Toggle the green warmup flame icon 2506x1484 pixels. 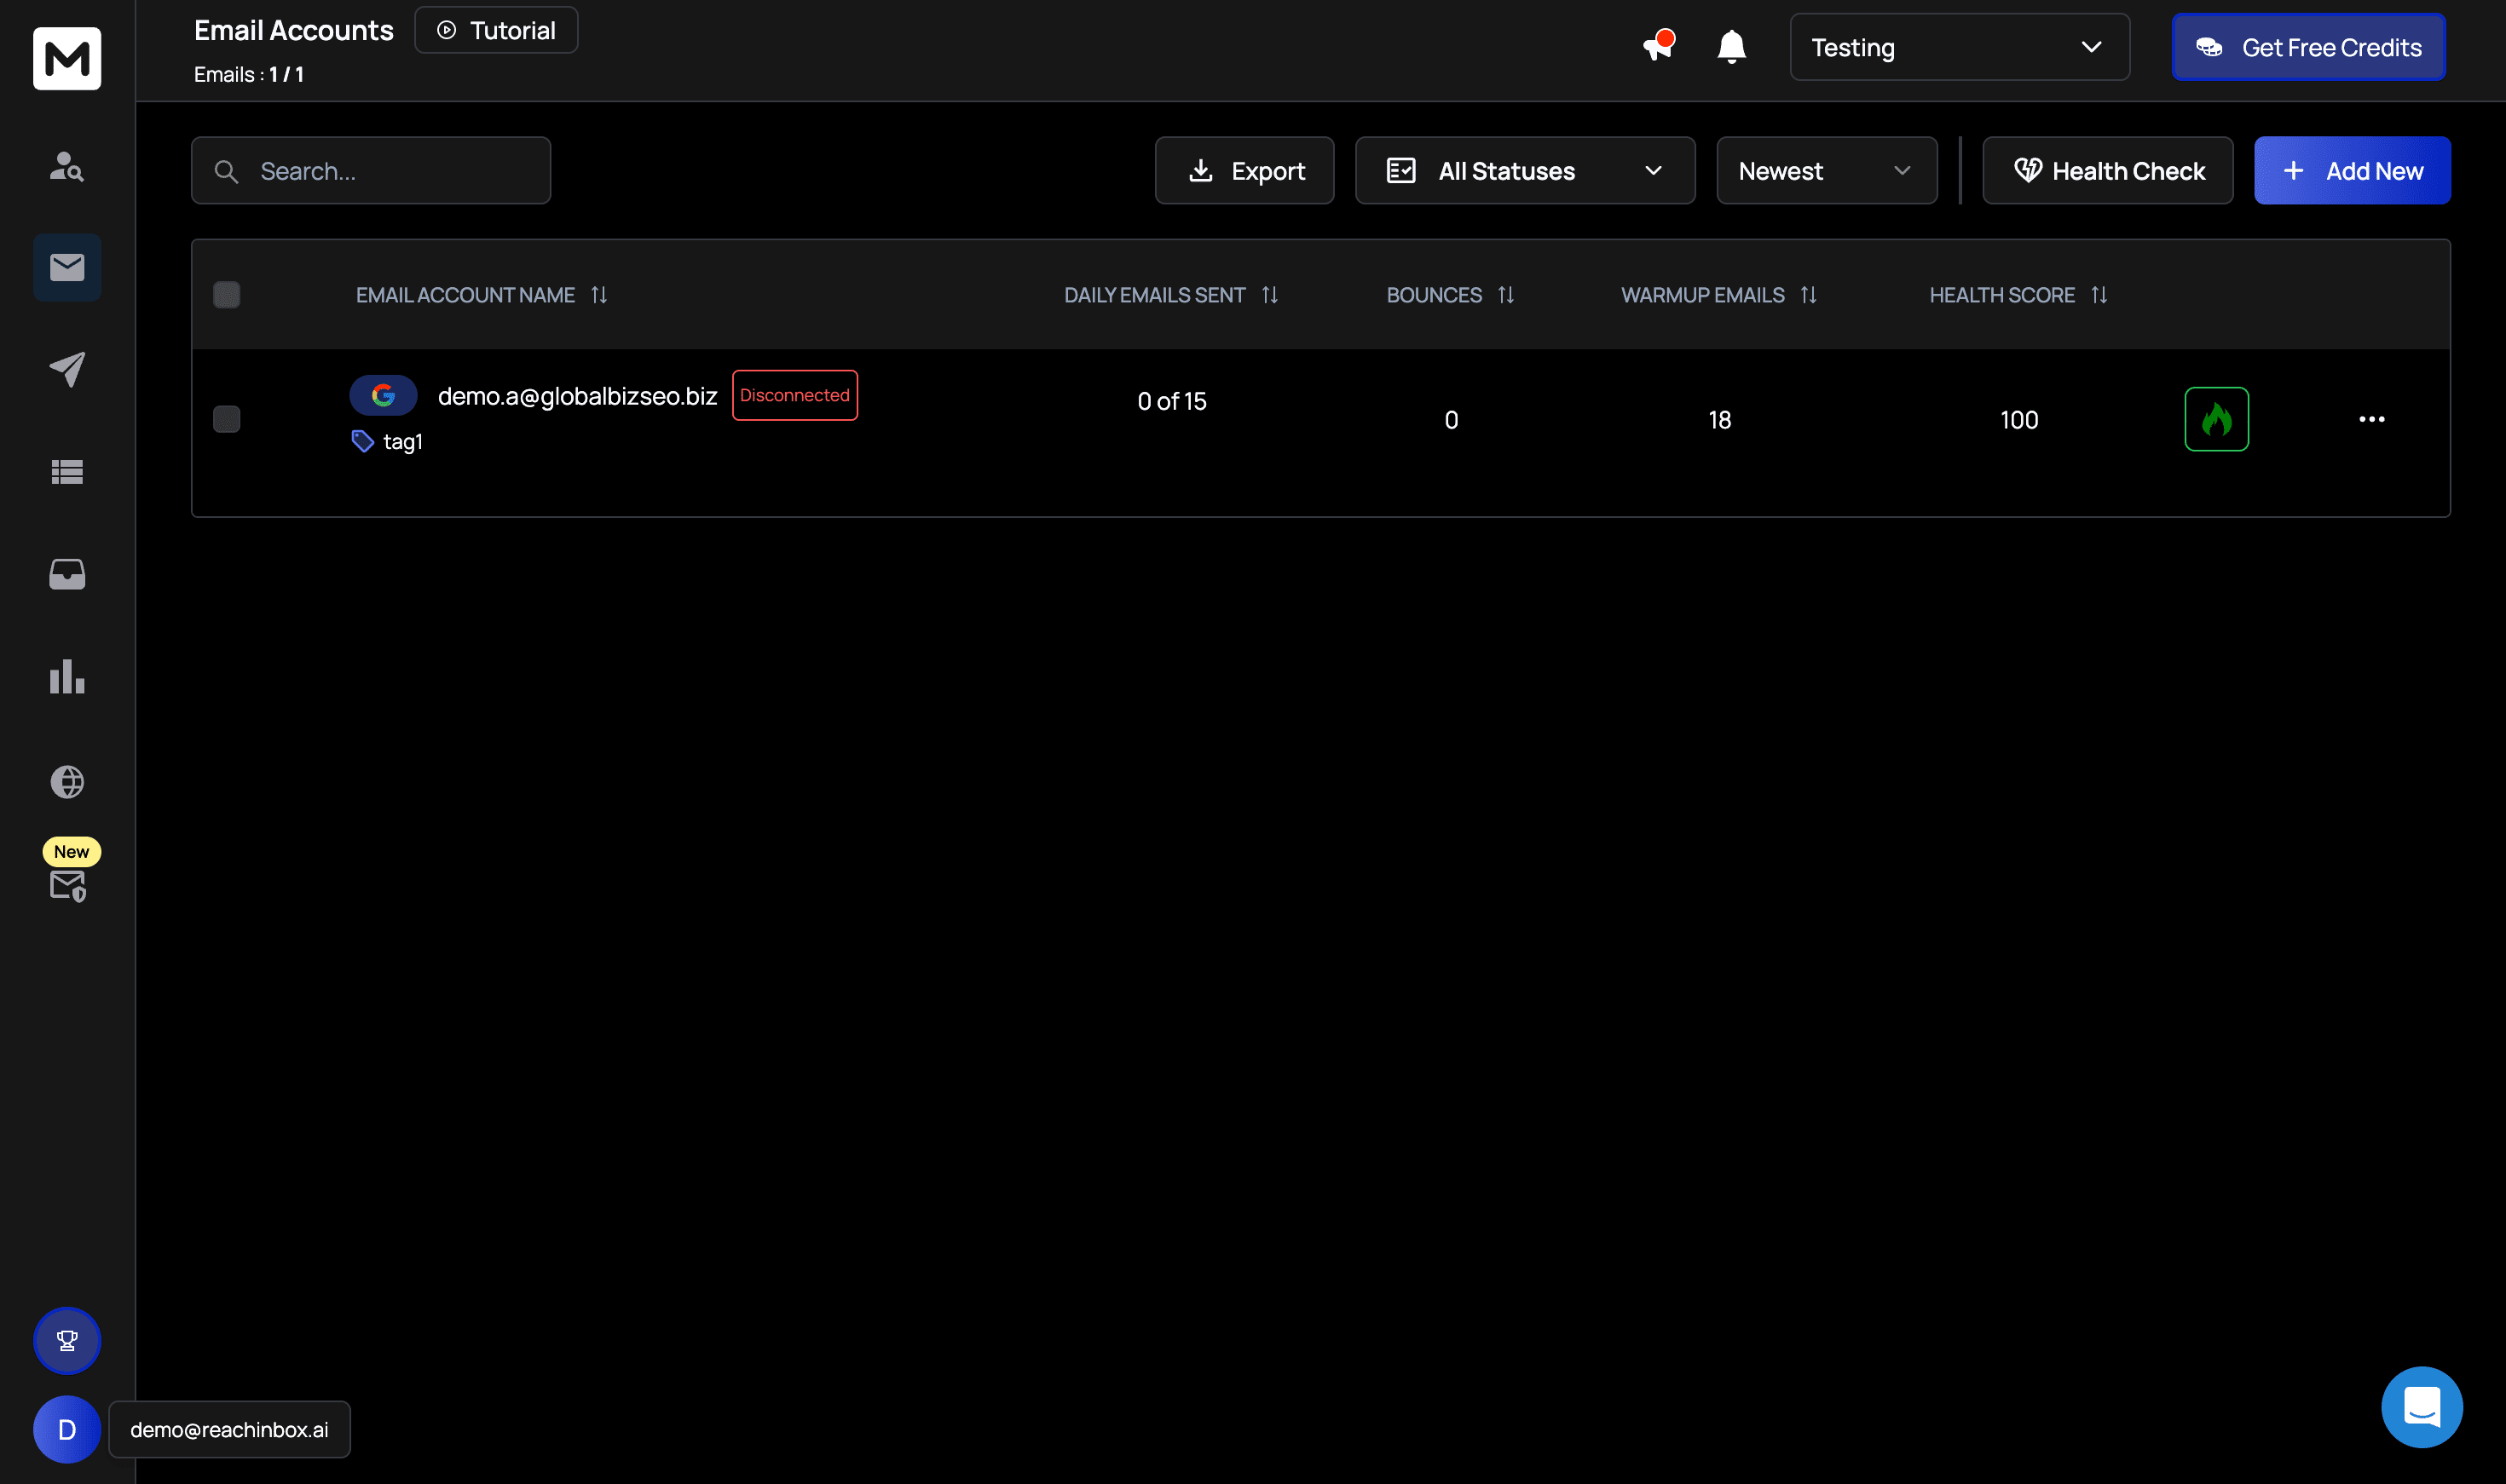coord(2216,419)
